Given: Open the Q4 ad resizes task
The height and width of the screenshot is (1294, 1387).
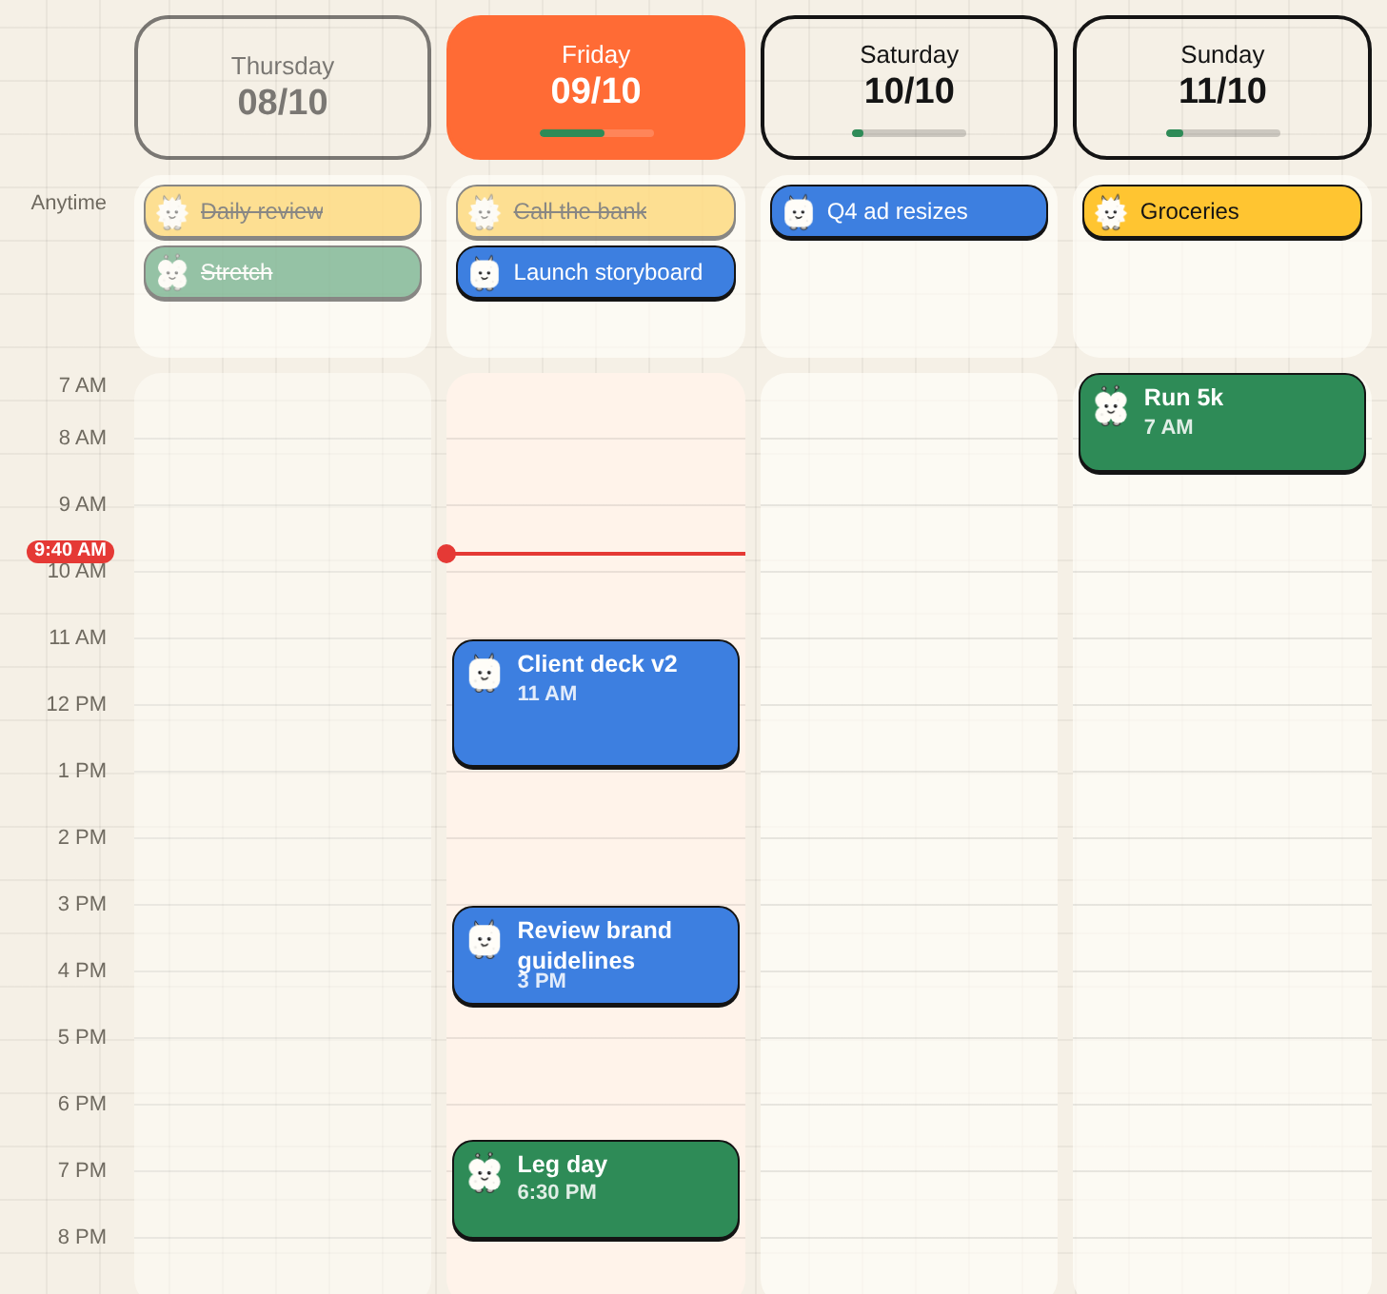Looking at the screenshot, I should pyautogui.click(x=909, y=212).
